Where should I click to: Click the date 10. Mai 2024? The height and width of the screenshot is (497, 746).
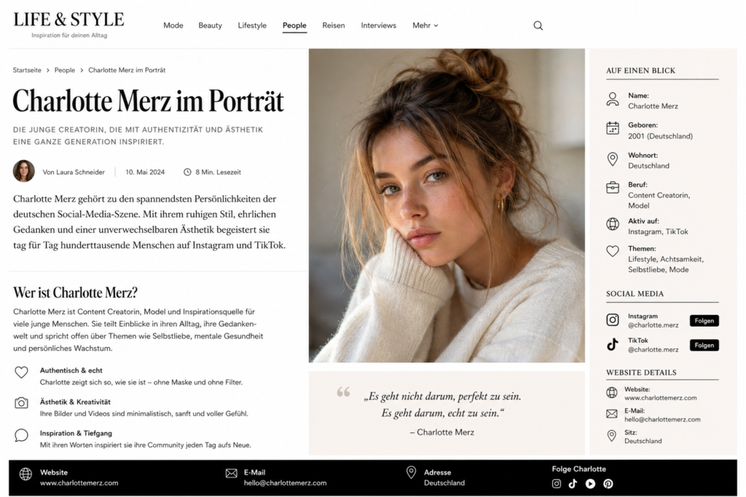(x=145, y=172)
